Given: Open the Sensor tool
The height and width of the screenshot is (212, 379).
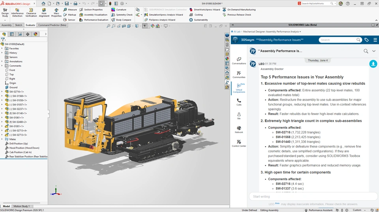Looking at the screenshot, I should pyautogui.click(x=69, y=20).
